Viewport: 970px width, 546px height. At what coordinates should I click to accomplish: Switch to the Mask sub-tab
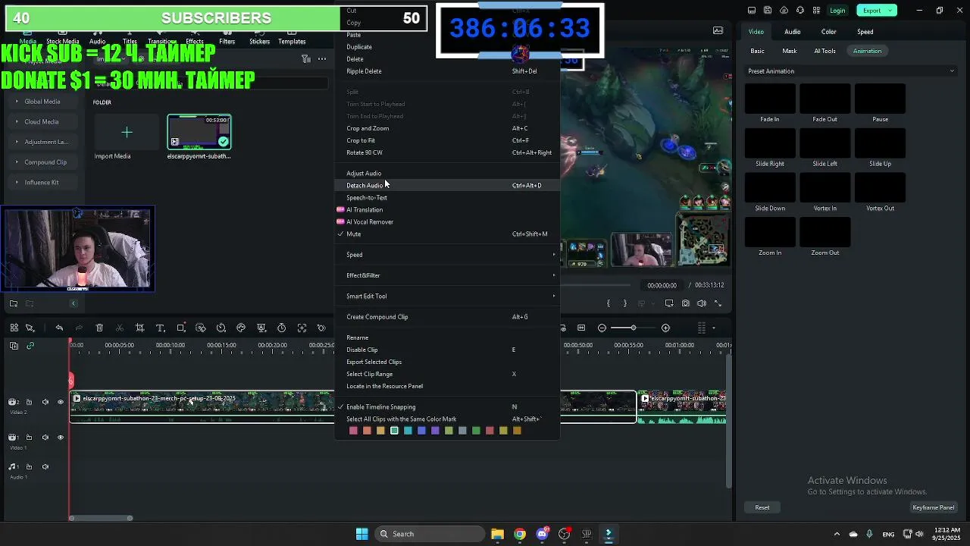pyautogui.click(x=789, y=51)
